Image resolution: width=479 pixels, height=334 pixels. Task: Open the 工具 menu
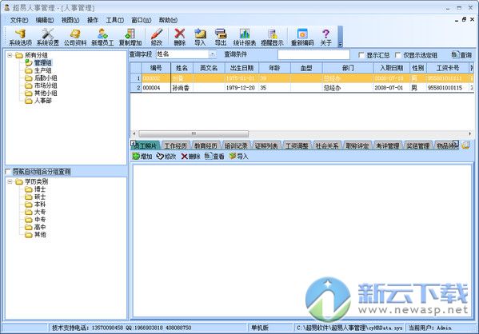tap(114, 20)
